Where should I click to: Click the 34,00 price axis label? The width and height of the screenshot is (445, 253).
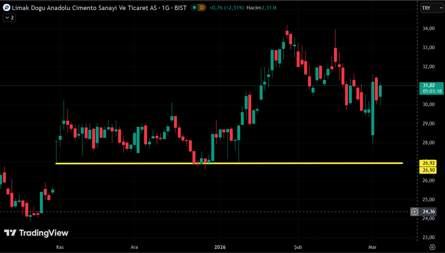point(429,28)
